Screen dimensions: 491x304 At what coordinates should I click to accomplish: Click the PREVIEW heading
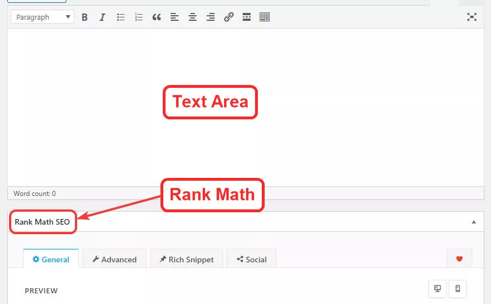pos(41,291)
